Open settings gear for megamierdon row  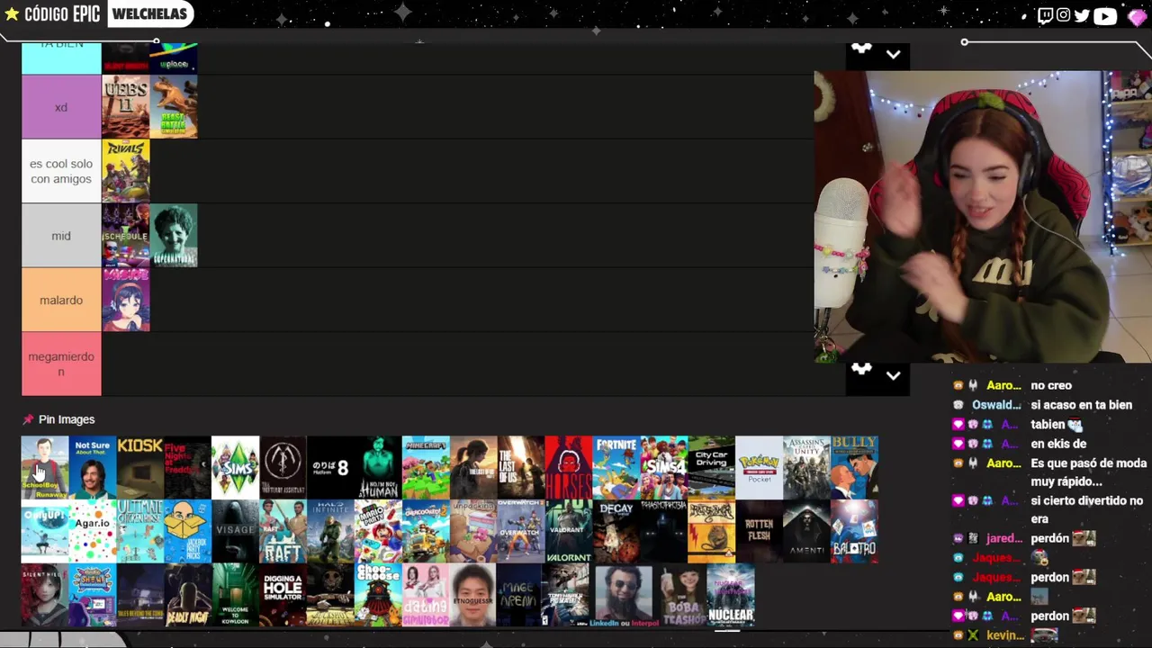tap(861, 369)
